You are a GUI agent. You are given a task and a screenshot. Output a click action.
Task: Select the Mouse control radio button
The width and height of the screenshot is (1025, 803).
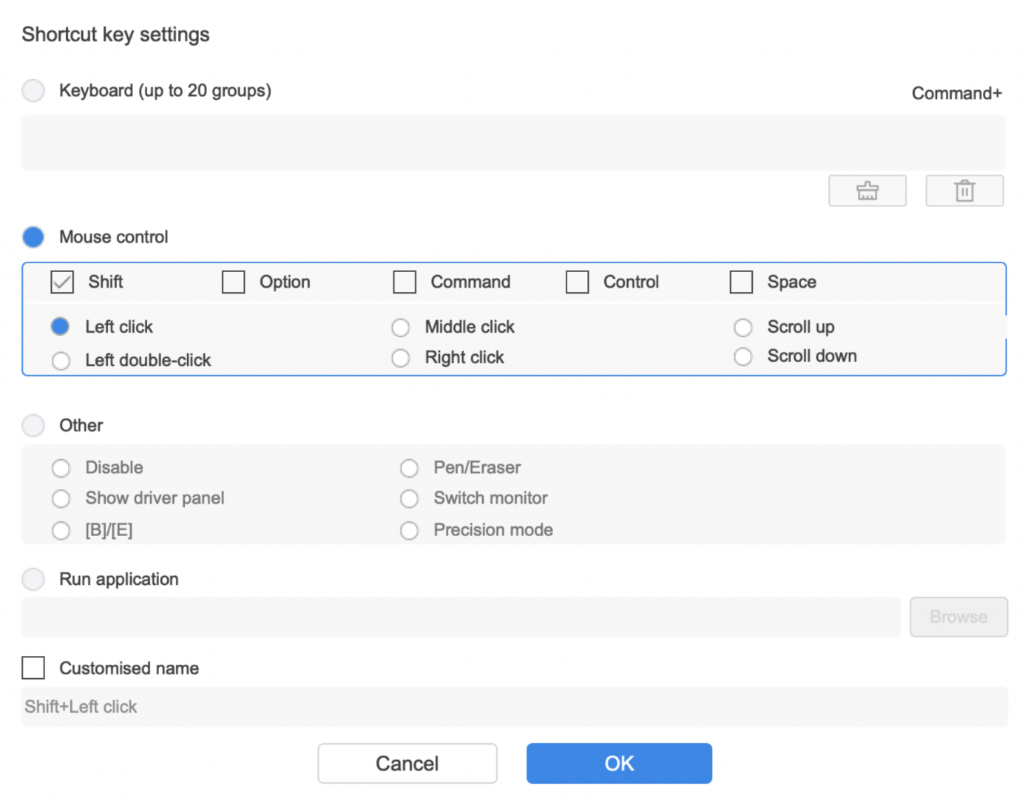[33, 237]
